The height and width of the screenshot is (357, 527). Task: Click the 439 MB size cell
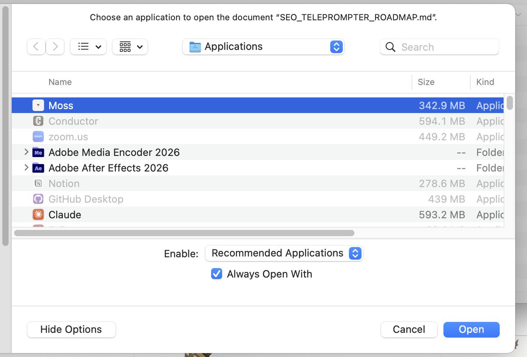click(x=447, y=199)
